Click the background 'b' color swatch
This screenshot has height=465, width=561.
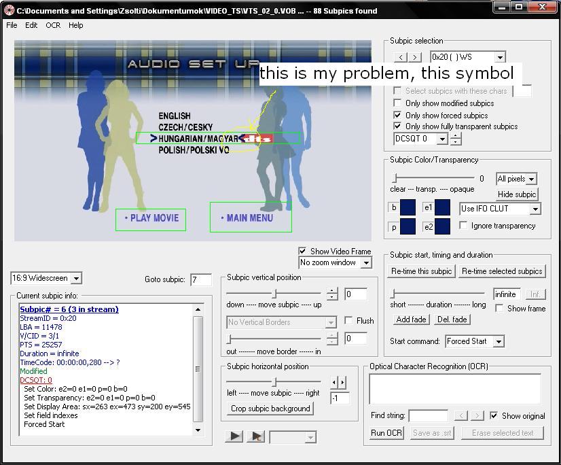coord(408,207)
